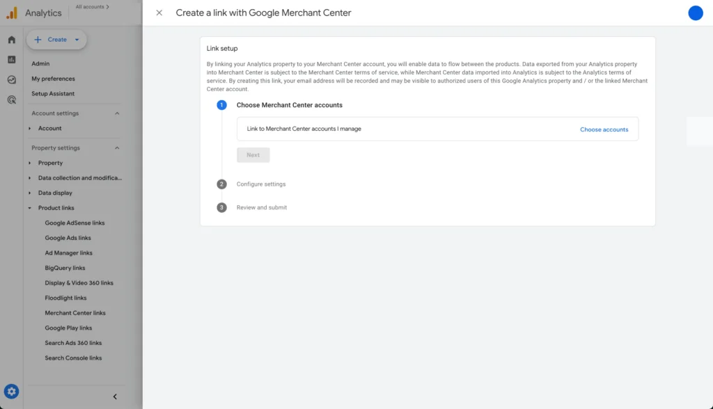Collapse the Account settings section

coord(117,113)
